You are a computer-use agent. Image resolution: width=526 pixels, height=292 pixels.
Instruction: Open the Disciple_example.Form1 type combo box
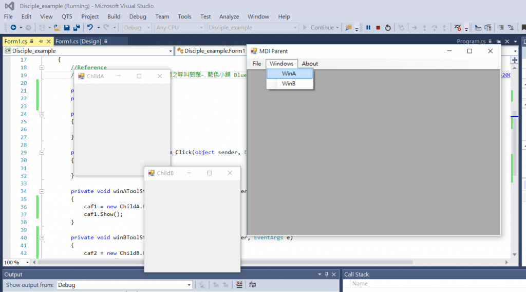point(211,51)
